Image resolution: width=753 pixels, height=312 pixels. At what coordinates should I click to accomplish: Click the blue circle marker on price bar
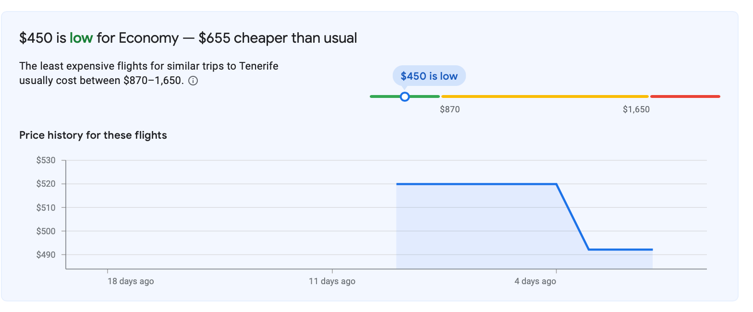[405, 96]
